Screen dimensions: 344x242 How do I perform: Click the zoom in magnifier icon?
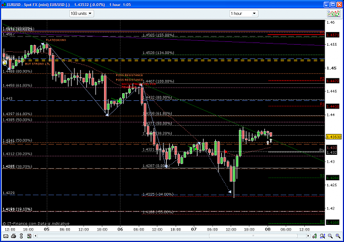click(x=338, y=236)
